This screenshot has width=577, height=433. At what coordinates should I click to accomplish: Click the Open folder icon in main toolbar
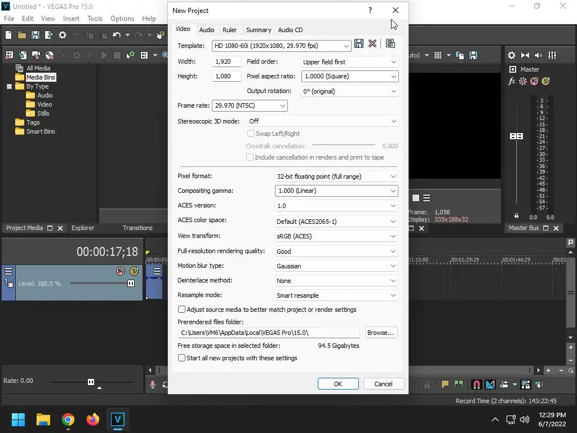point(22,36)
